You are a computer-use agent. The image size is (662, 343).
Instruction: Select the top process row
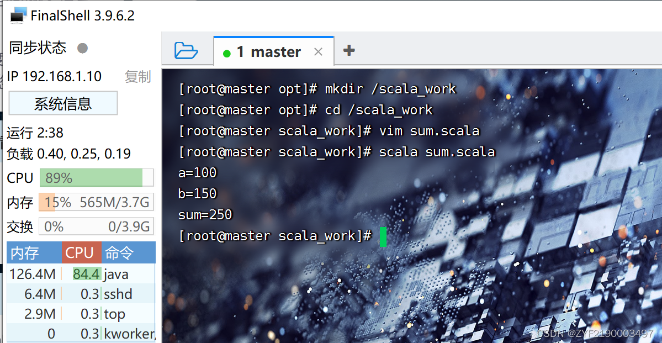81,314
